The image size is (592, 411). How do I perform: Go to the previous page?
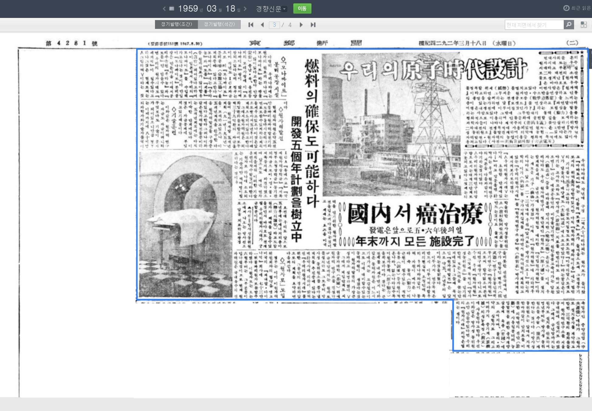click(x=262, y=25)
